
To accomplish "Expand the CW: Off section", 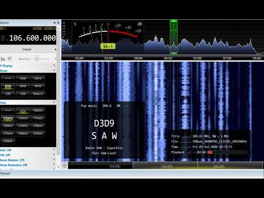I will tap(54, 155).
